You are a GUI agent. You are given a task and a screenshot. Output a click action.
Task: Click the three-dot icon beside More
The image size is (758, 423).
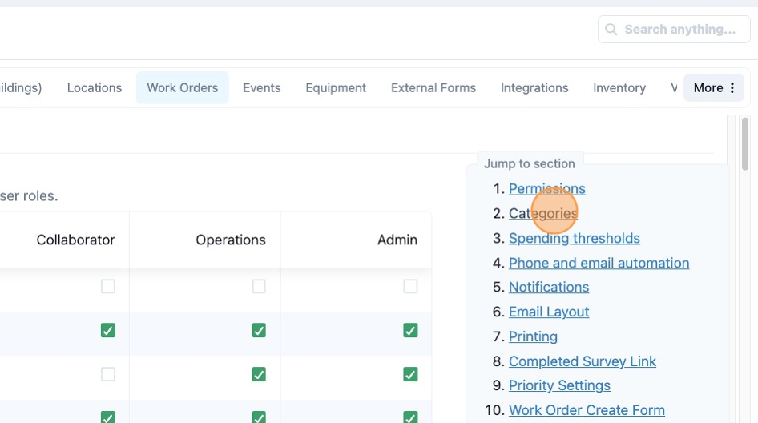[732, 87]
